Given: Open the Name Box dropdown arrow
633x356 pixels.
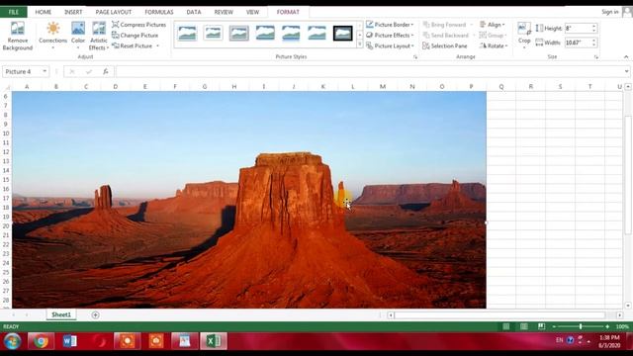Looking at the screenshot, I should pyautogui.click(x=45, y=71).
